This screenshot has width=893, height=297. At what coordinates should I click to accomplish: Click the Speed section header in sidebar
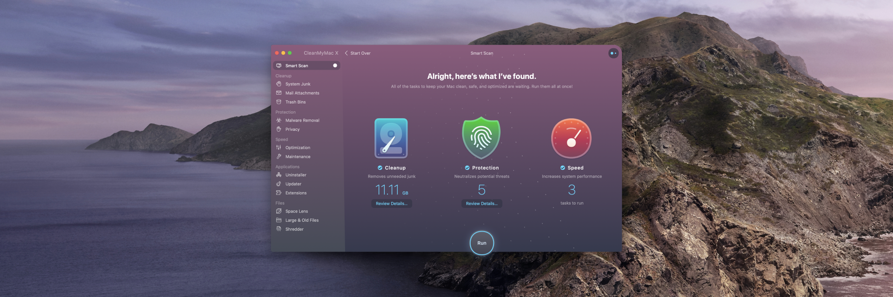[282, 139]
